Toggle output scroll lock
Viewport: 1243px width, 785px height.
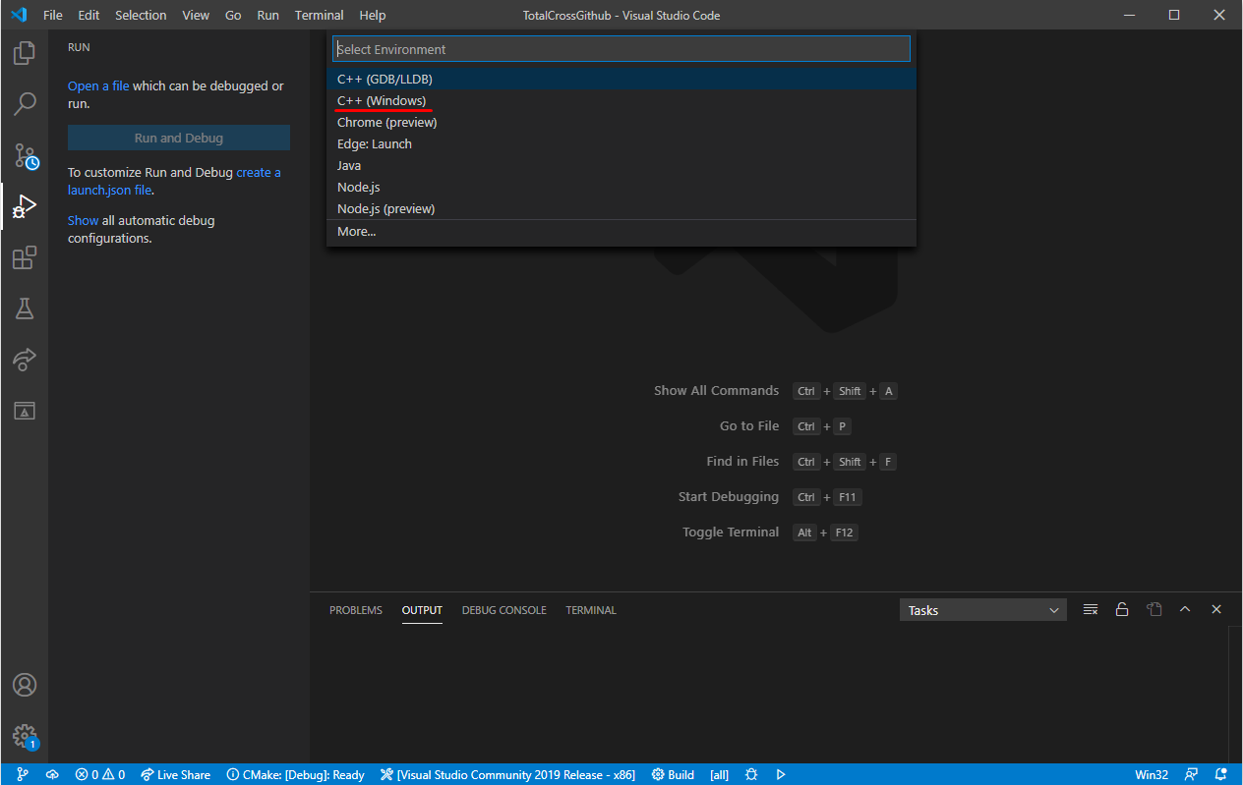click(x=1122, y=610)
